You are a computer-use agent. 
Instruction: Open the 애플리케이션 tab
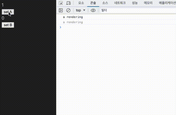pyautogui.click(x=167, y=3)
